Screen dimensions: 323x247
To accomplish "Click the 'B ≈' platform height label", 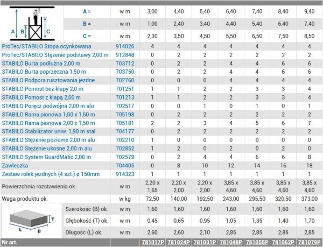I will [x=87, y=24].
